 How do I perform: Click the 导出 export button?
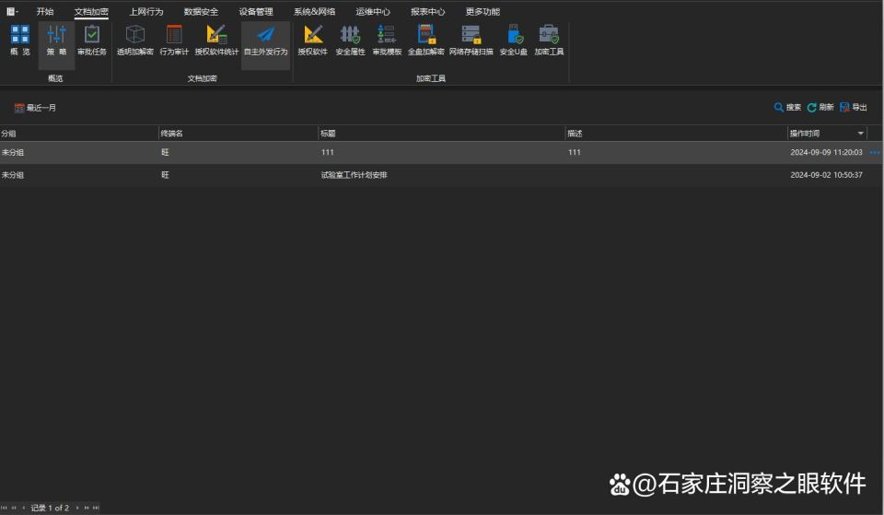point(854,107)
